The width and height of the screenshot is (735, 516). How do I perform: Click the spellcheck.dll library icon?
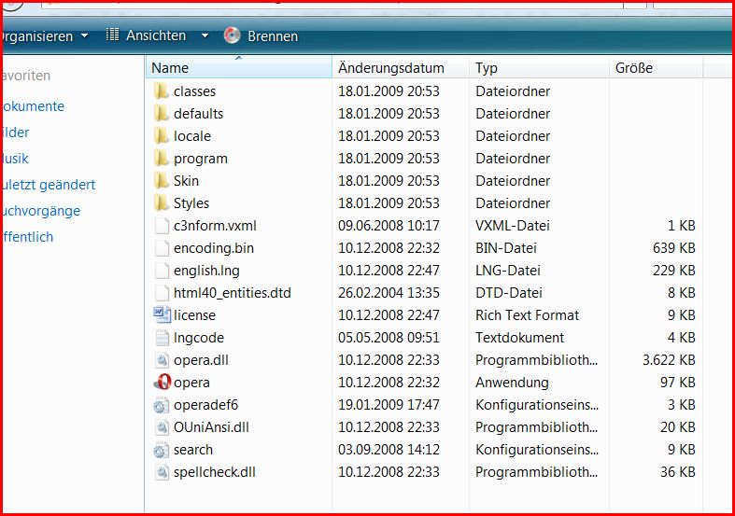coord(162,472)
